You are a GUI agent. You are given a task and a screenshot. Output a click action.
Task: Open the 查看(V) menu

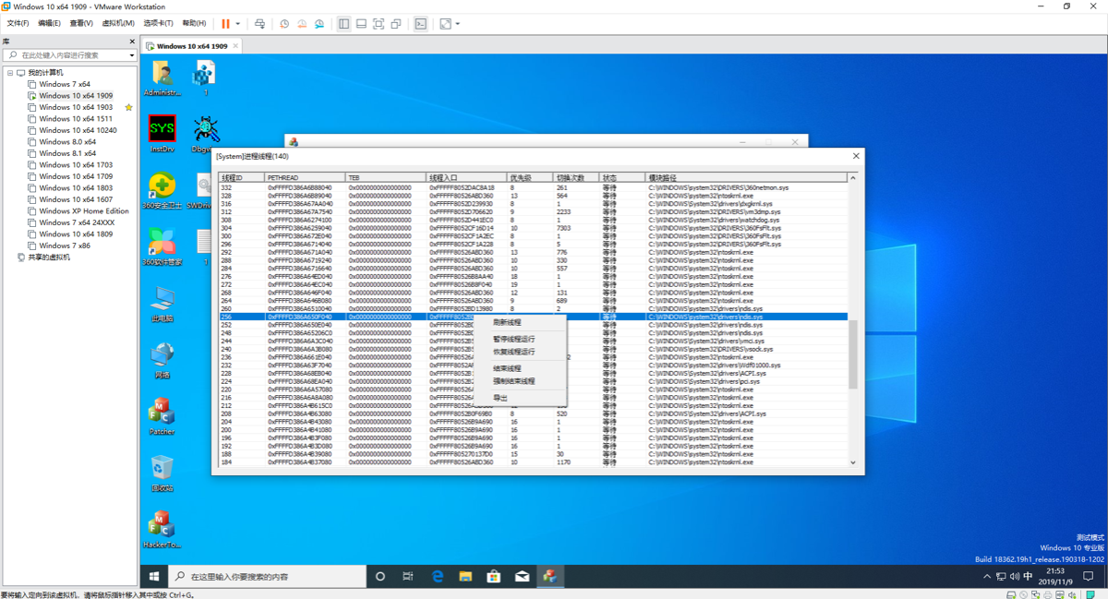pos(81,23)
